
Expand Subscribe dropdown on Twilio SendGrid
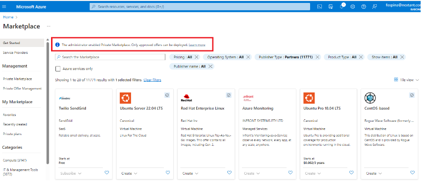71,173
